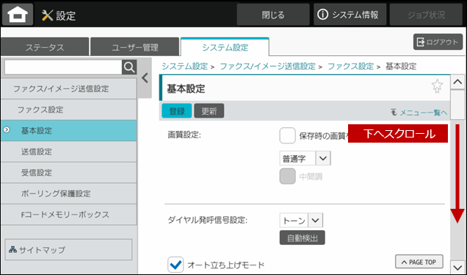The height and width of the screenshot is (275, 467).
Task: Open サイトマップ site map button
Action: 68,250
